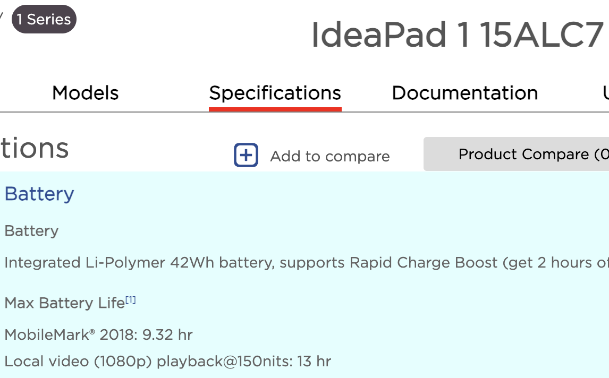Open footnote [1] beside Max Battery Life
This screenshot has width=609, height=378.
click(131, 300)
